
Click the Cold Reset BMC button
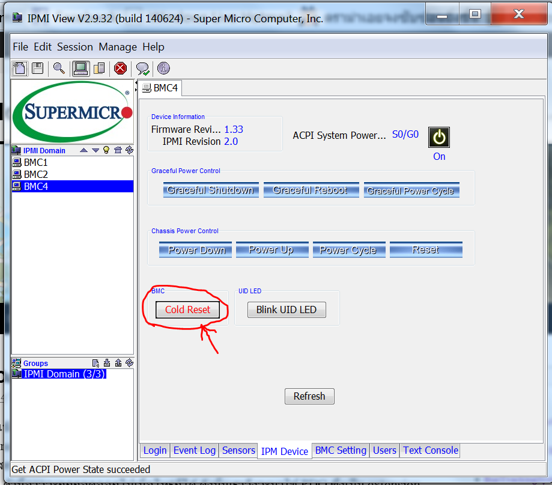click(187, 310)
